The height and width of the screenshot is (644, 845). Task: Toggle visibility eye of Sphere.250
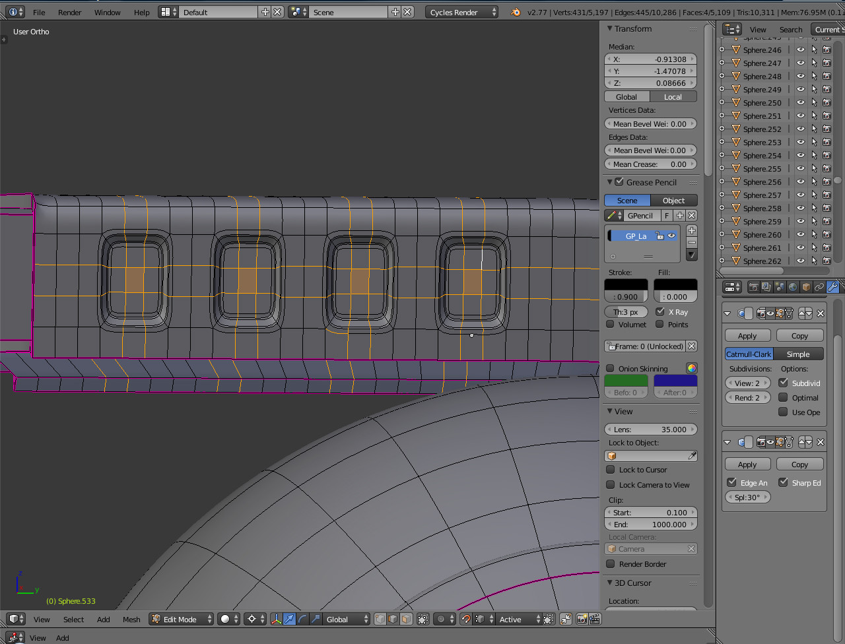click(801, 102)
